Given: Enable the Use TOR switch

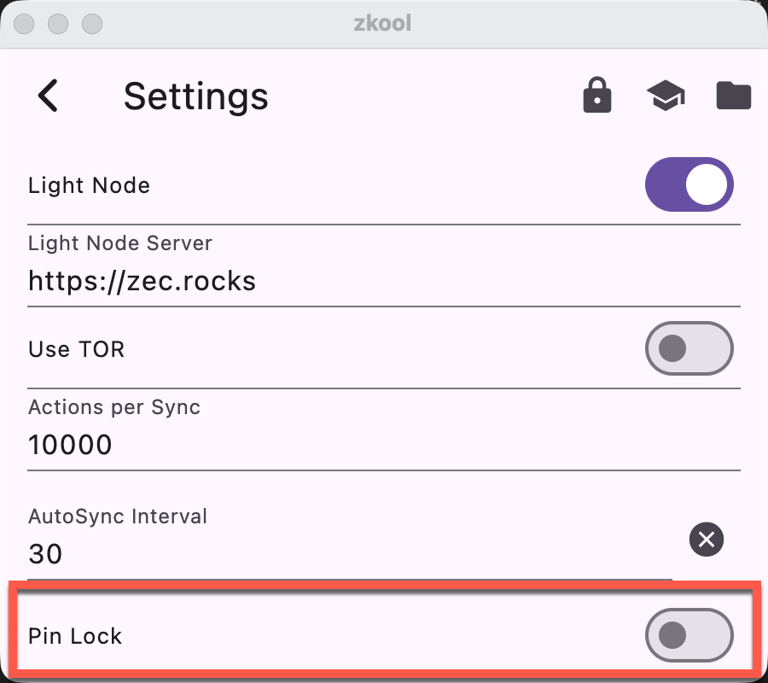Looking at the screenshot, I should pyautogui.click(x=689, y=348).
